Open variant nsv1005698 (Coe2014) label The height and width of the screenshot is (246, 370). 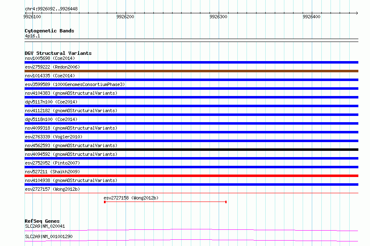(50, 58)
